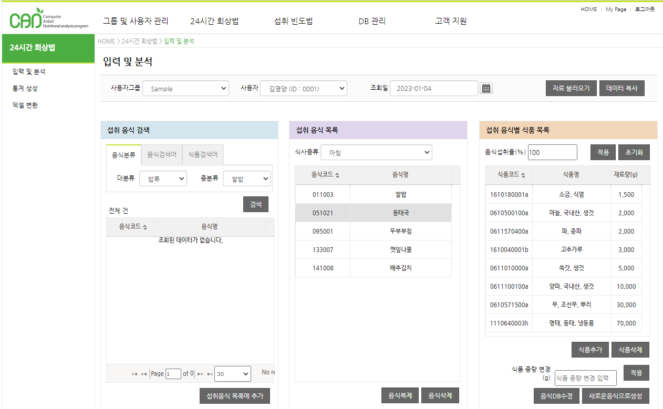Sort food list by 음식코드 arrows
Viewport: 663px width, 409px height.
(x=337, y=175)
